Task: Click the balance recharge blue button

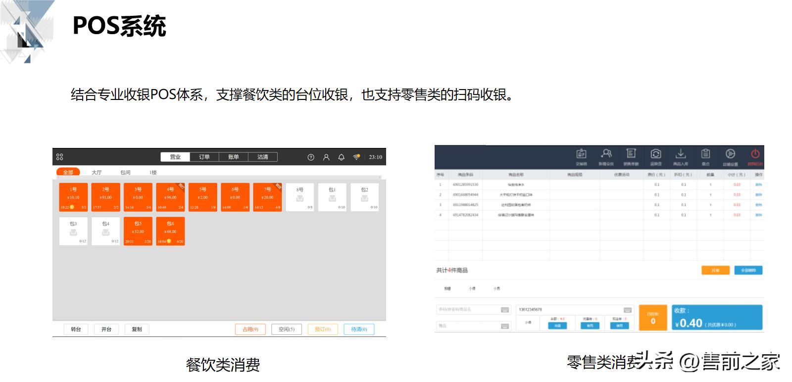Action: point(557,326)
